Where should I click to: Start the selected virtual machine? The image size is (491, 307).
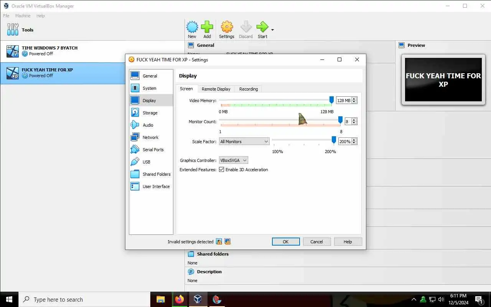pos(262,30)
